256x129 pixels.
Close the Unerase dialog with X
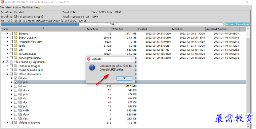tap(131, 59)
